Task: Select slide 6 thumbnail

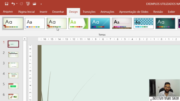Action: click(x=13, y=96)
